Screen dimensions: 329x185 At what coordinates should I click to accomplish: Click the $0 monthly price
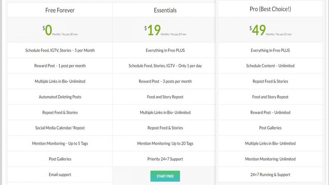click(x=60, y=30)
